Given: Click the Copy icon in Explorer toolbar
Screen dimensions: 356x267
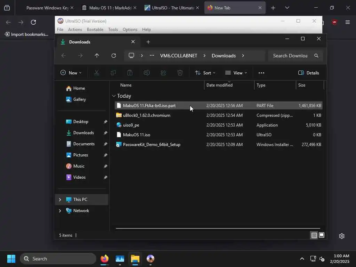Looking at the screenshot, I should point(113,73).
